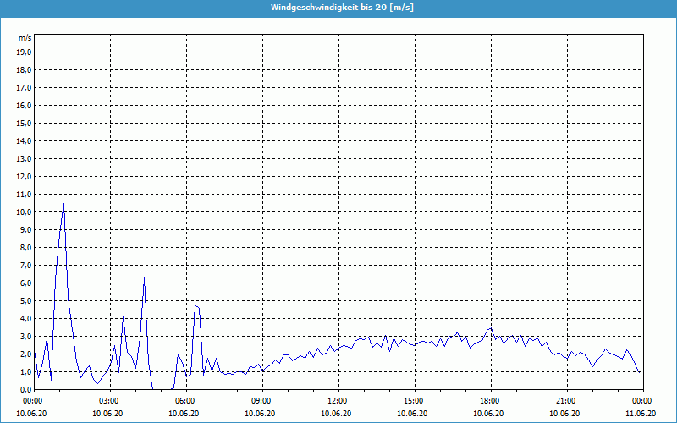Screen dimensions: 677x423
Task: Select the 12:00 time label on x-axis
Action: [337, 401]
